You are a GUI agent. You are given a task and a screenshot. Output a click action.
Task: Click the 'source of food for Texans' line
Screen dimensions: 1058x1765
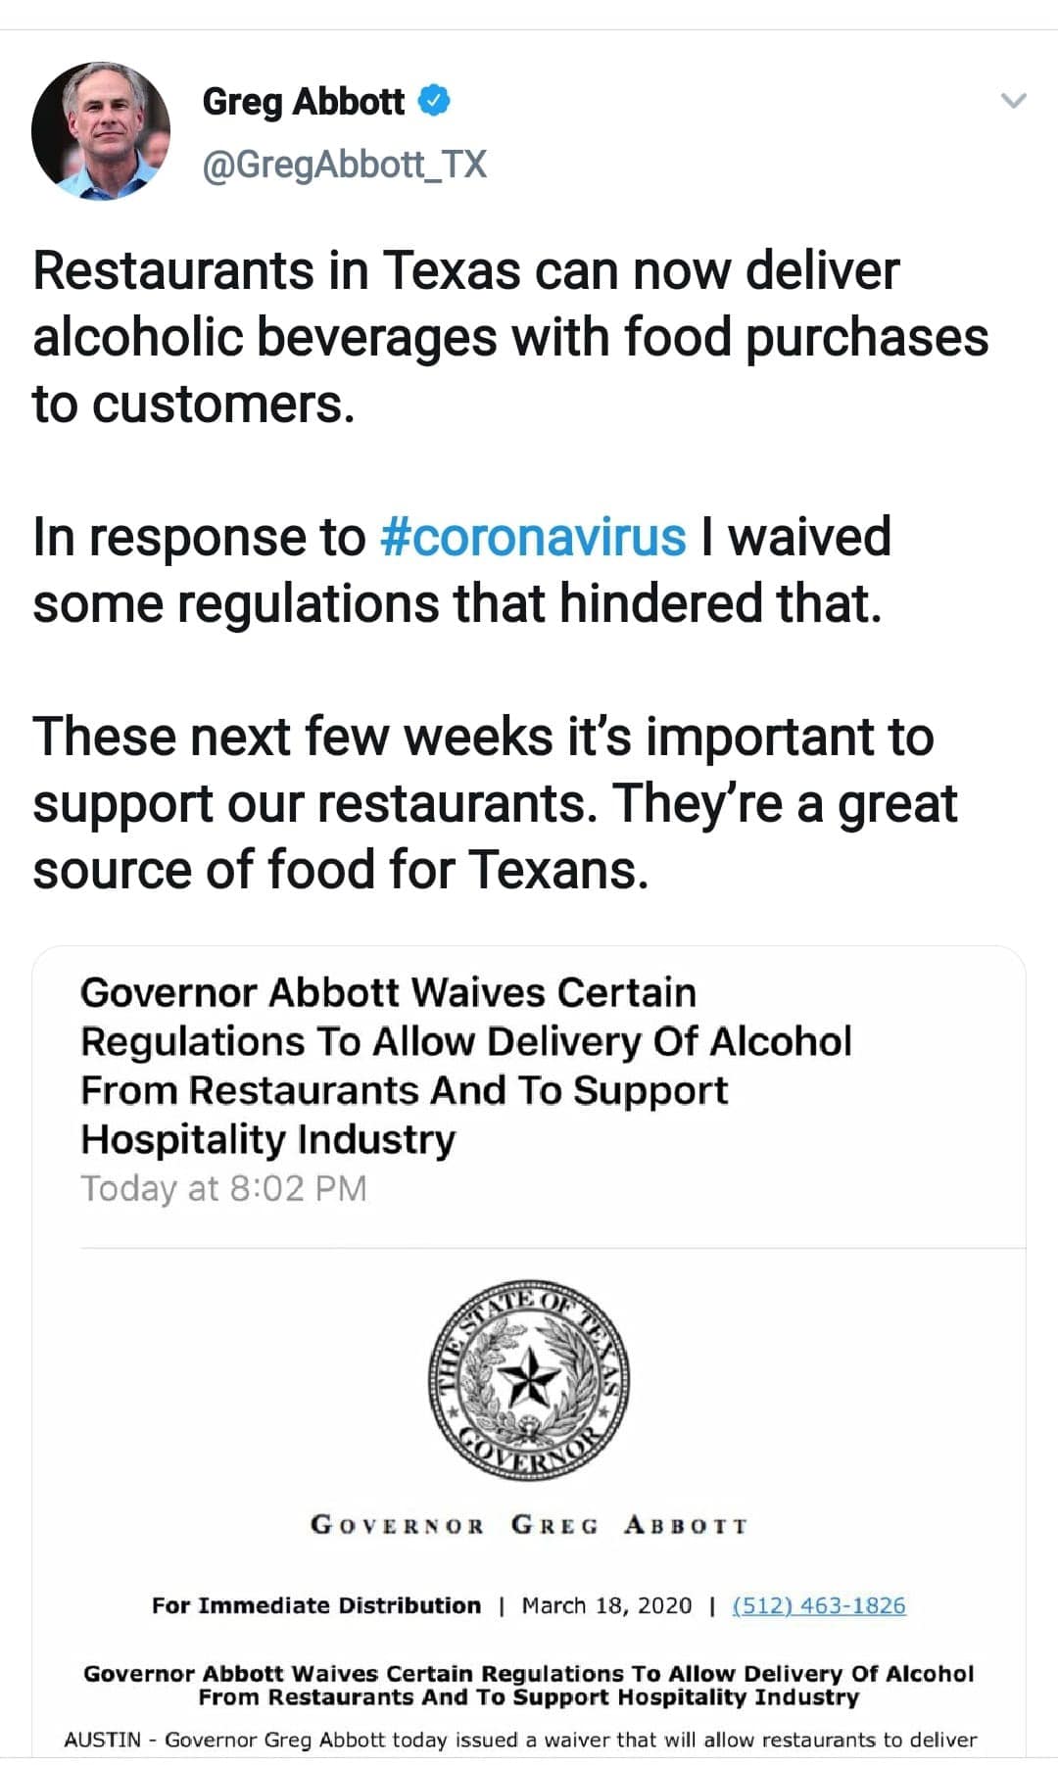point(340,870)
